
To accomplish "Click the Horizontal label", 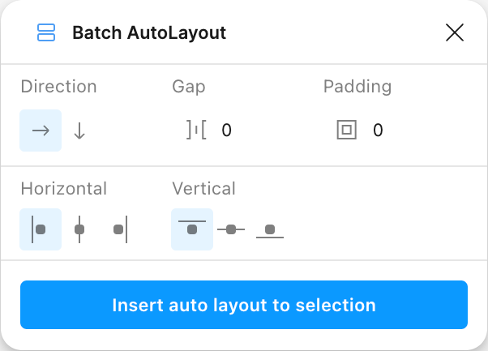I will coord(64,188).
